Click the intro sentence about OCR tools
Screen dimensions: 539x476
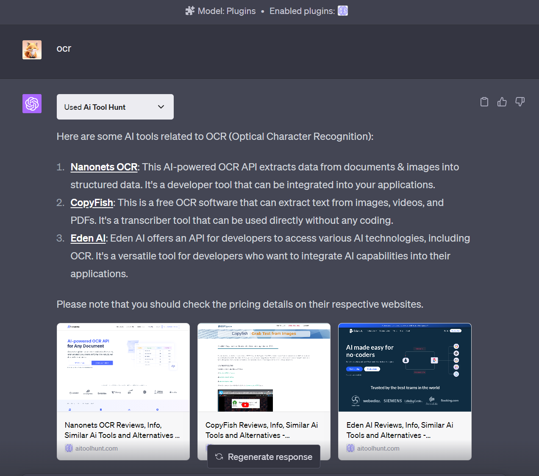click(215, 136)
